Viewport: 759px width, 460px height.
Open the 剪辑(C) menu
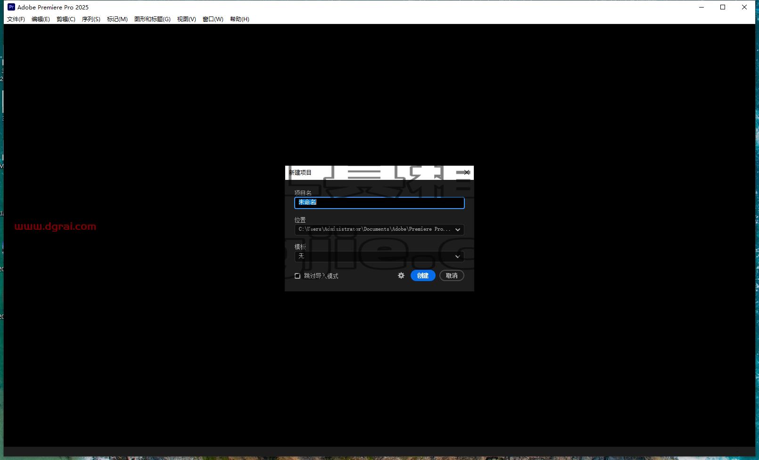[x=66, y=19]
